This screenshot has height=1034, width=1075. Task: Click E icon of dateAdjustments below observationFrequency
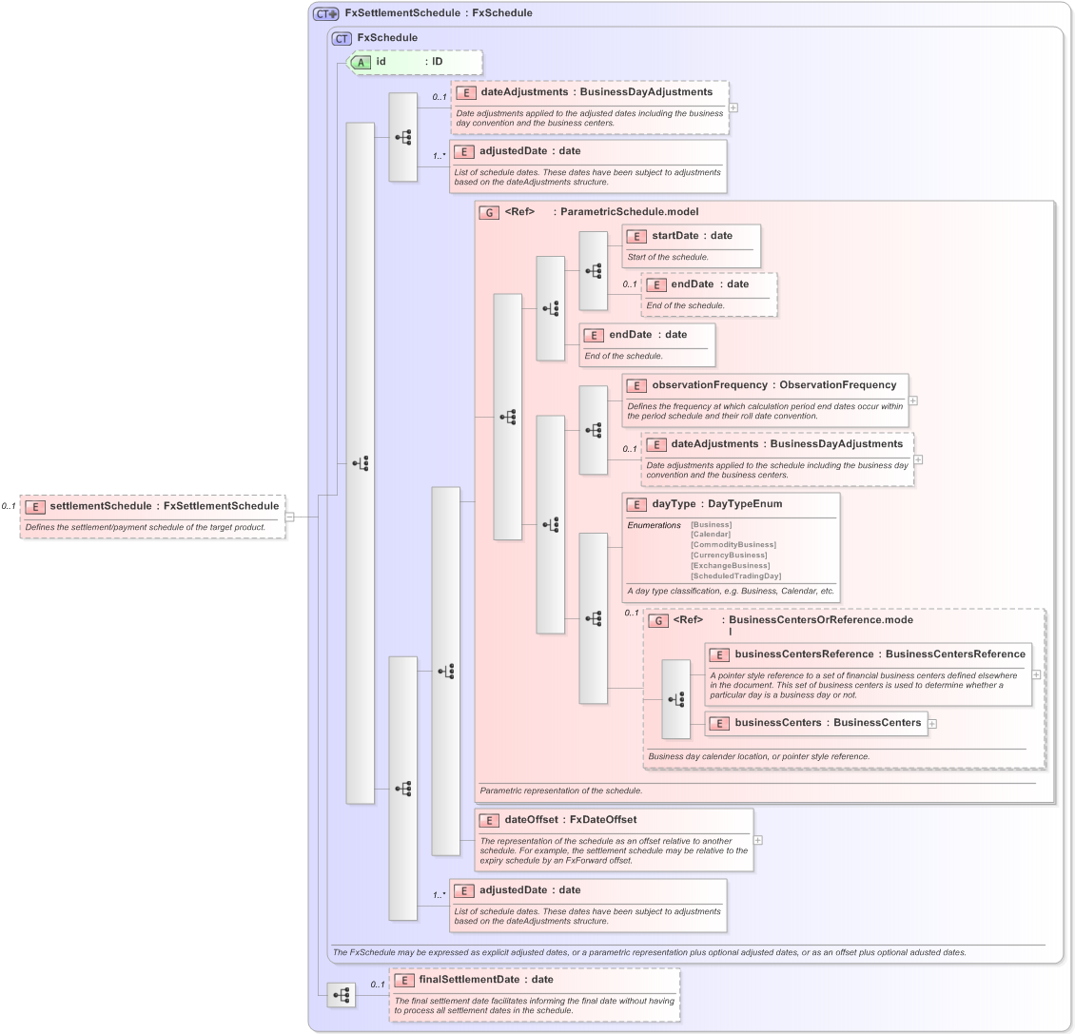point(656,445)
